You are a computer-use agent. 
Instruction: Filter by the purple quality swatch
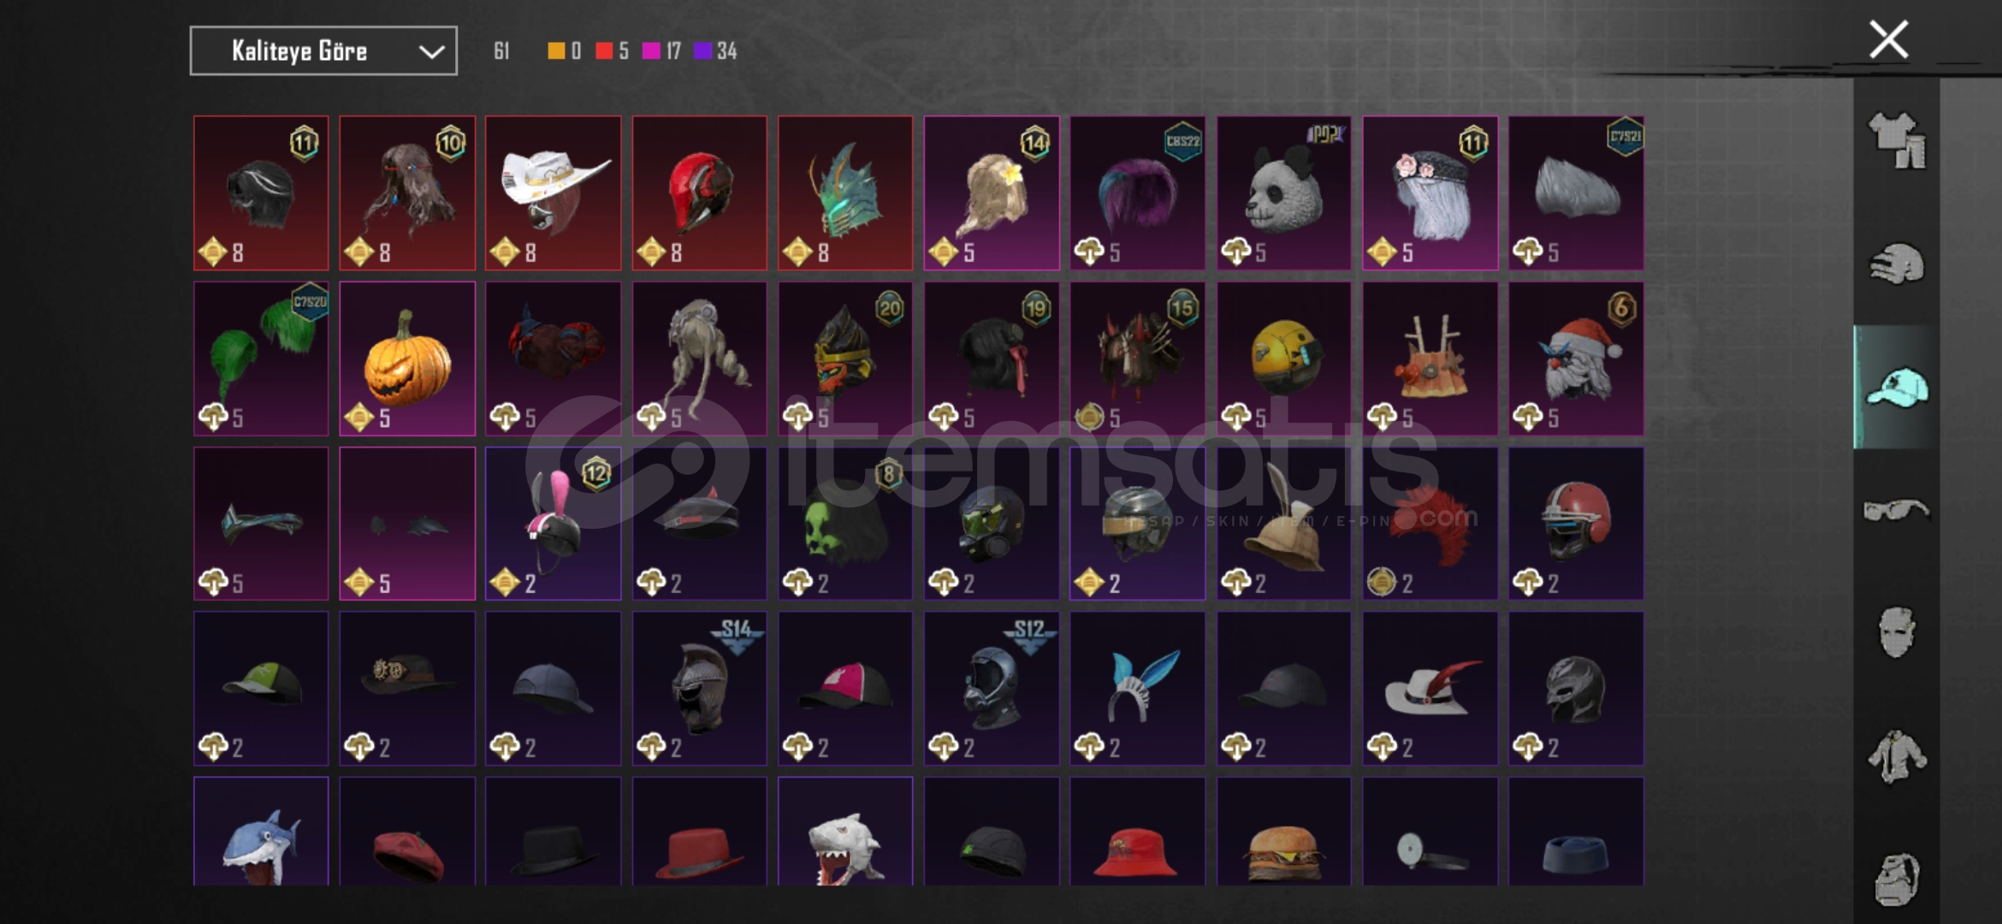(x=702, y=51)
